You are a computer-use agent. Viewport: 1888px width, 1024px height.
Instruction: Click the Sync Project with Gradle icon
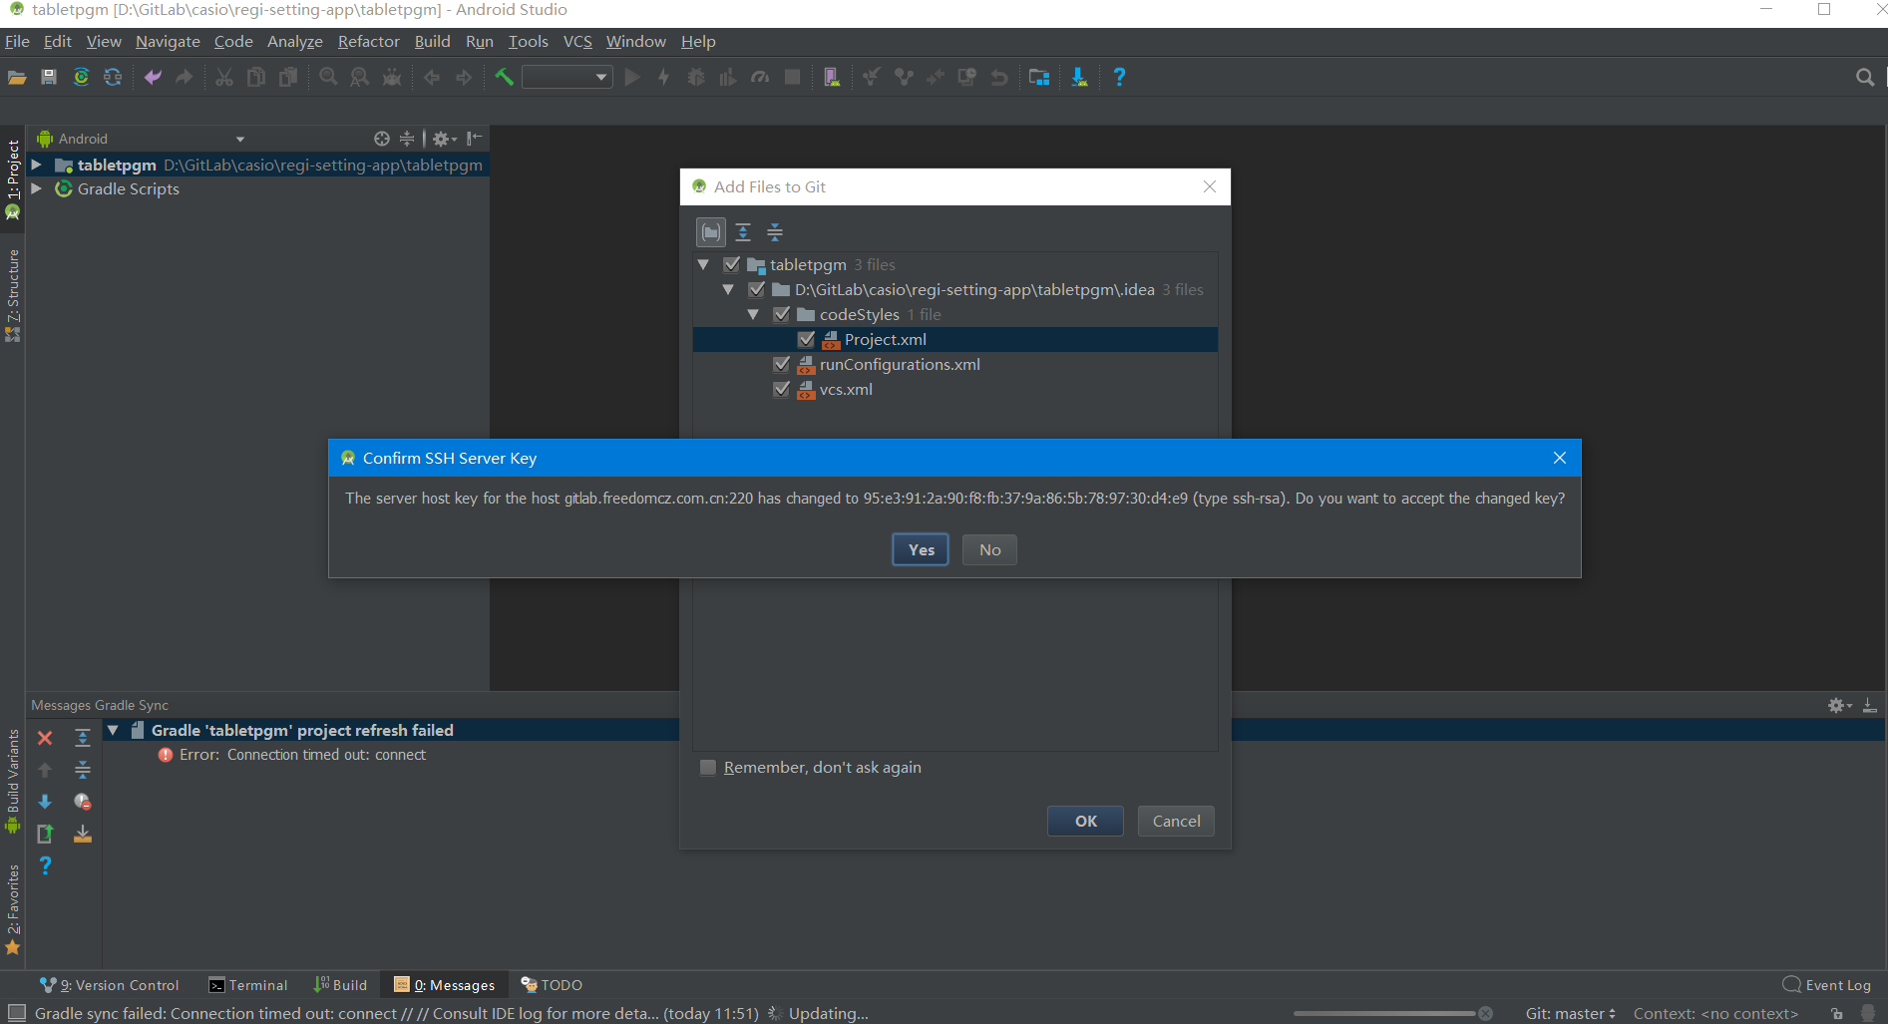point(81,77)
